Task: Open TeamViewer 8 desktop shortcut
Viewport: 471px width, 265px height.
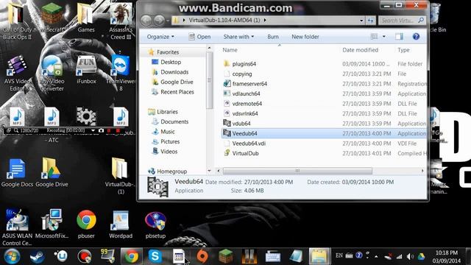Action: point(121,74)
